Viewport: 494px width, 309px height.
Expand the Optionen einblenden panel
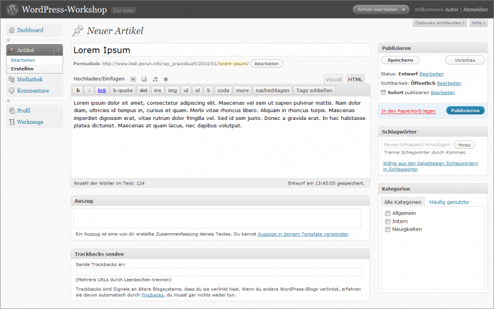tap(439, 23)
